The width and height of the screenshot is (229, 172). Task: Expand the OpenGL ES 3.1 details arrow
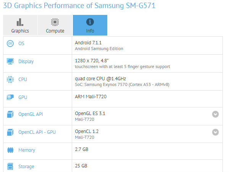click(x=215, y=114)
